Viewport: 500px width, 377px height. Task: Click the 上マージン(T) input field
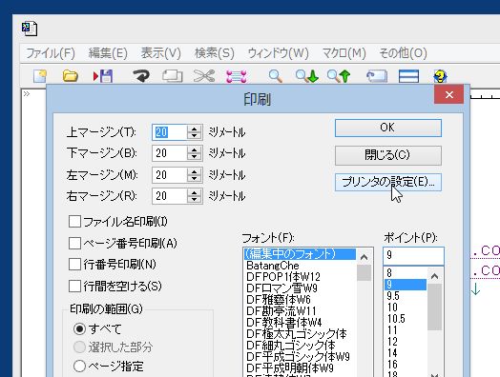pos(169,132)
